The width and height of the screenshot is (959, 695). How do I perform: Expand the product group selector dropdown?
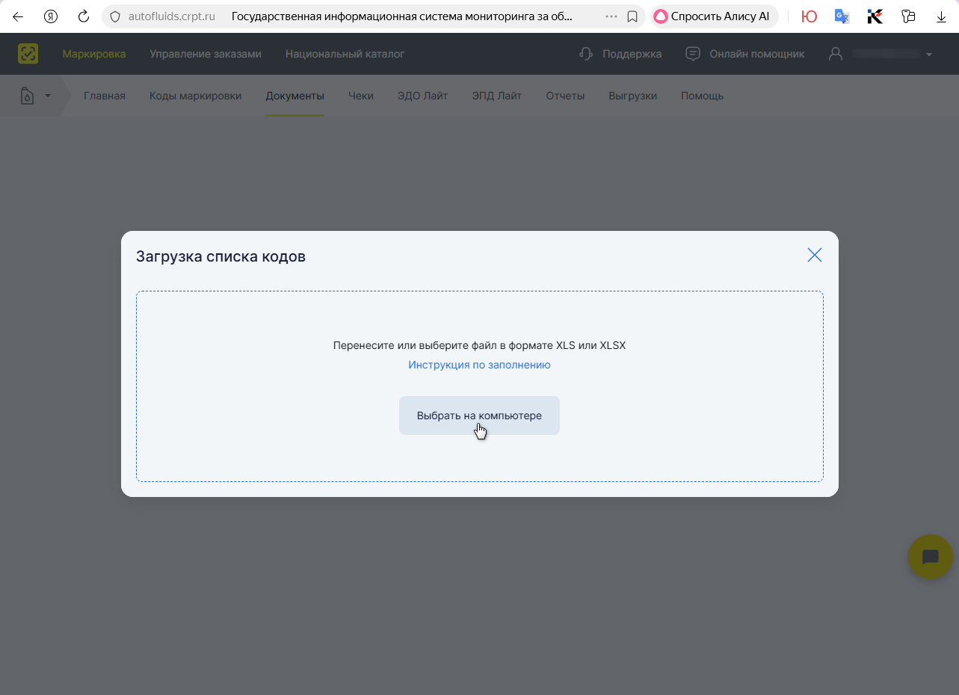click(35, 96)
